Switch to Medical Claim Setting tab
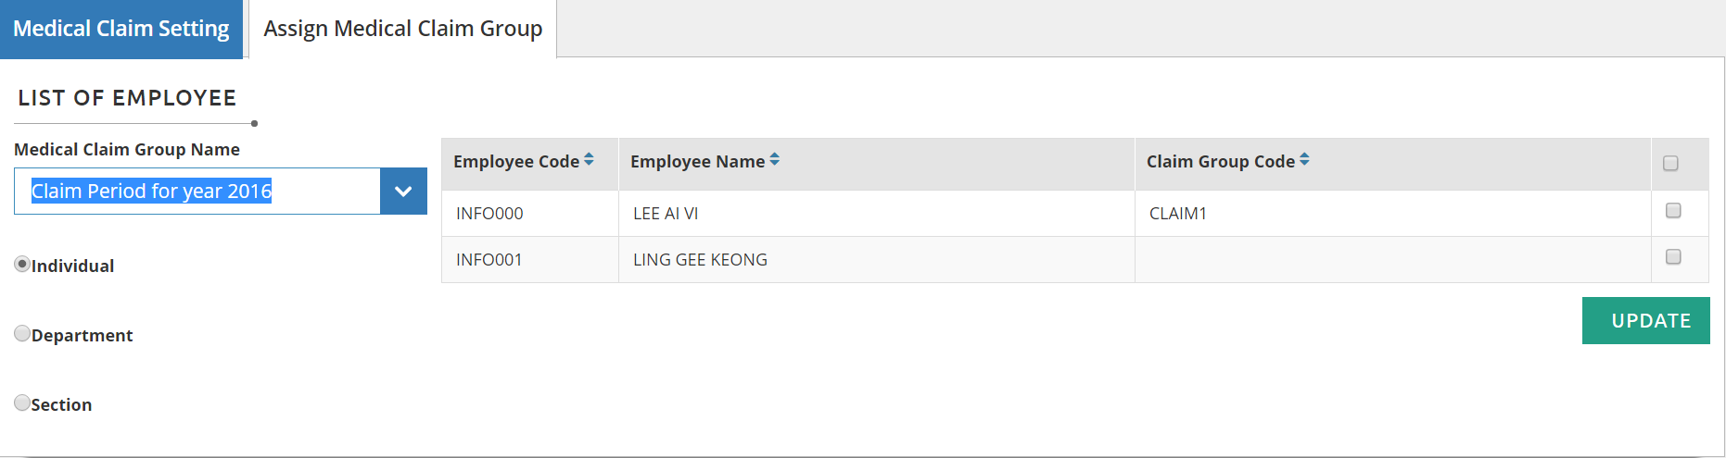This screenshot has height=458, width=1726. 121,29
